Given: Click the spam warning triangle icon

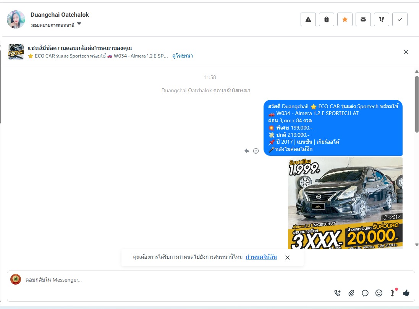Looking at the screenshot, I should [x=308, y=19].
